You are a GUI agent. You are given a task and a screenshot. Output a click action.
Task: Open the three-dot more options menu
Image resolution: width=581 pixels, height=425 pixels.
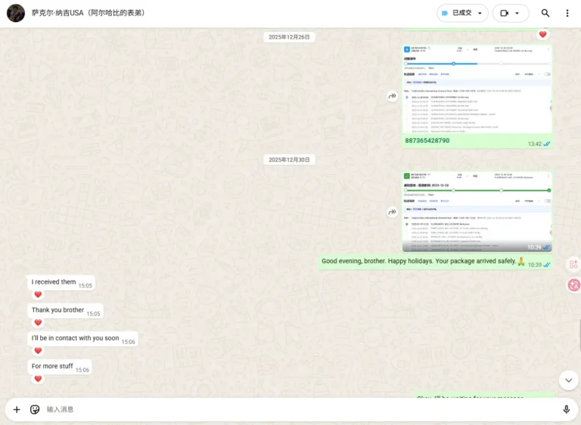567,13
